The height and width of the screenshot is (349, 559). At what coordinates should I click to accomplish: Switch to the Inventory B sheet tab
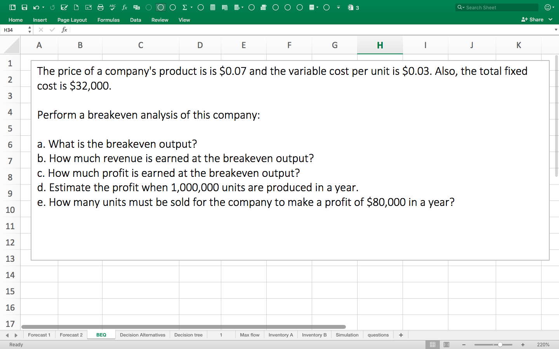314,335
